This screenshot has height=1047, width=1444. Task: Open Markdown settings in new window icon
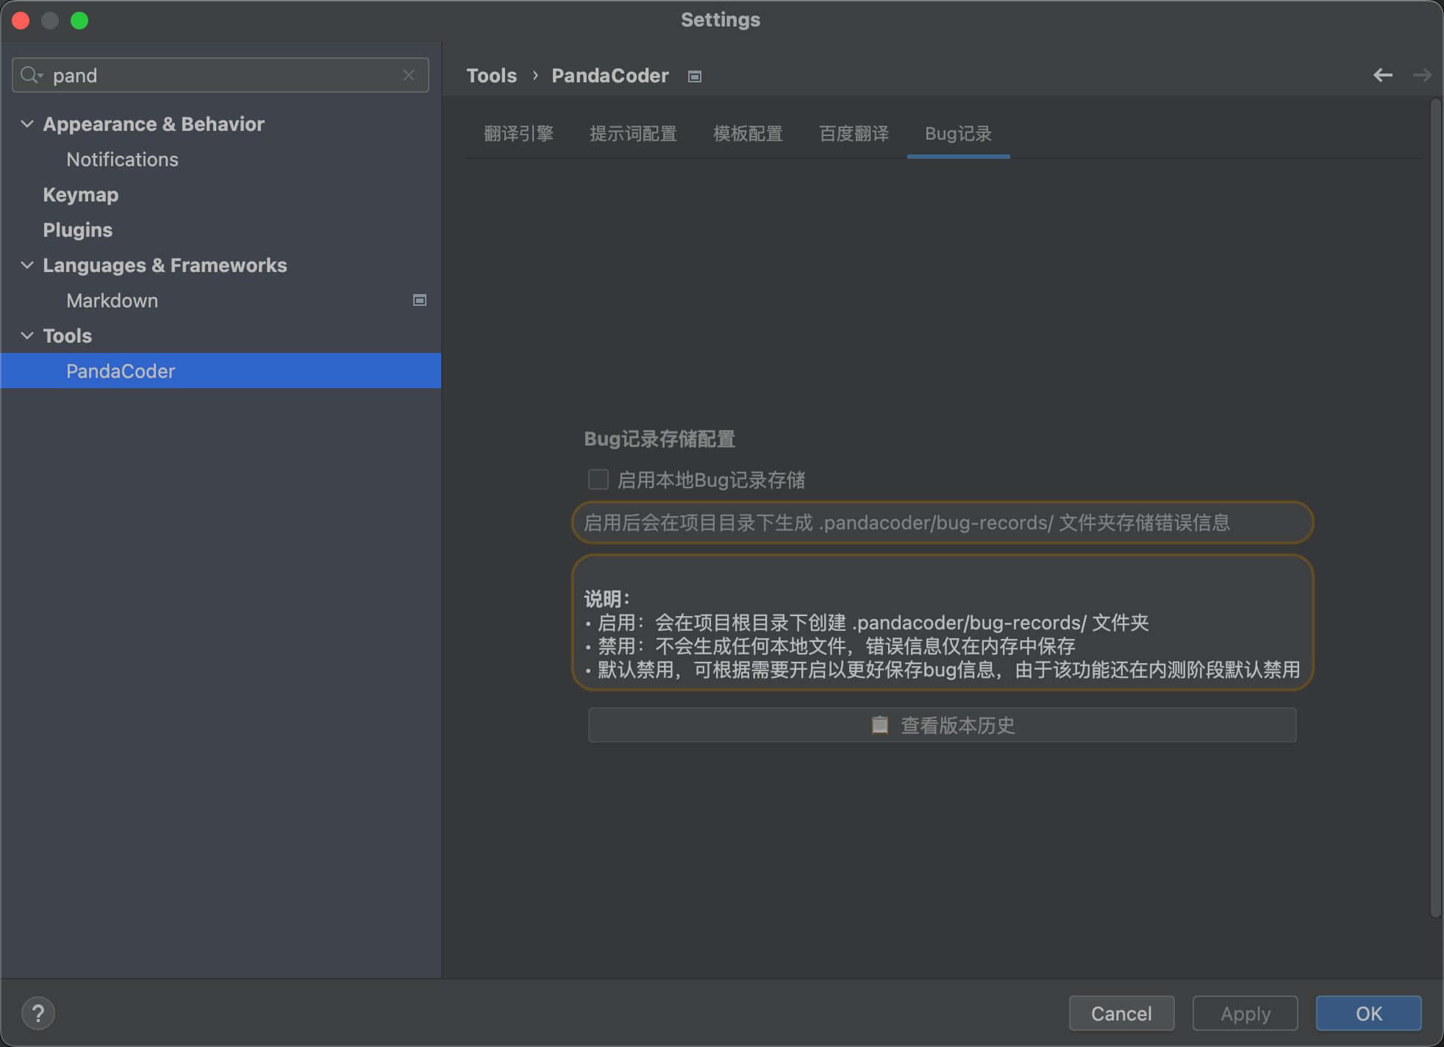click(418, 300)
